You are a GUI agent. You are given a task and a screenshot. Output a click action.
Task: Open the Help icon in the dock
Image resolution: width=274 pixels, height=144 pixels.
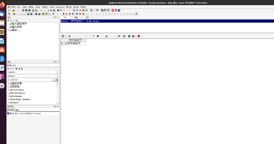(2, 59)
